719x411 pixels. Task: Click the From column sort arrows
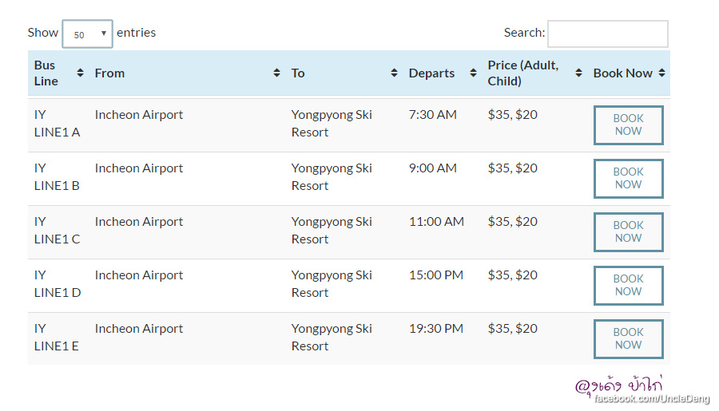(276, 73)
